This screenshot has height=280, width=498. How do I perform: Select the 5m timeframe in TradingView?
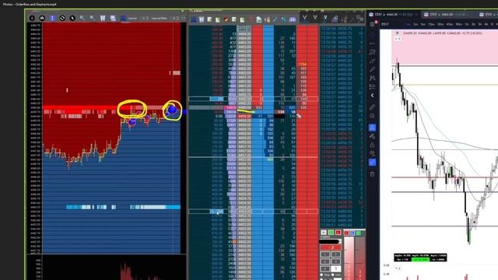pos(423,24)
